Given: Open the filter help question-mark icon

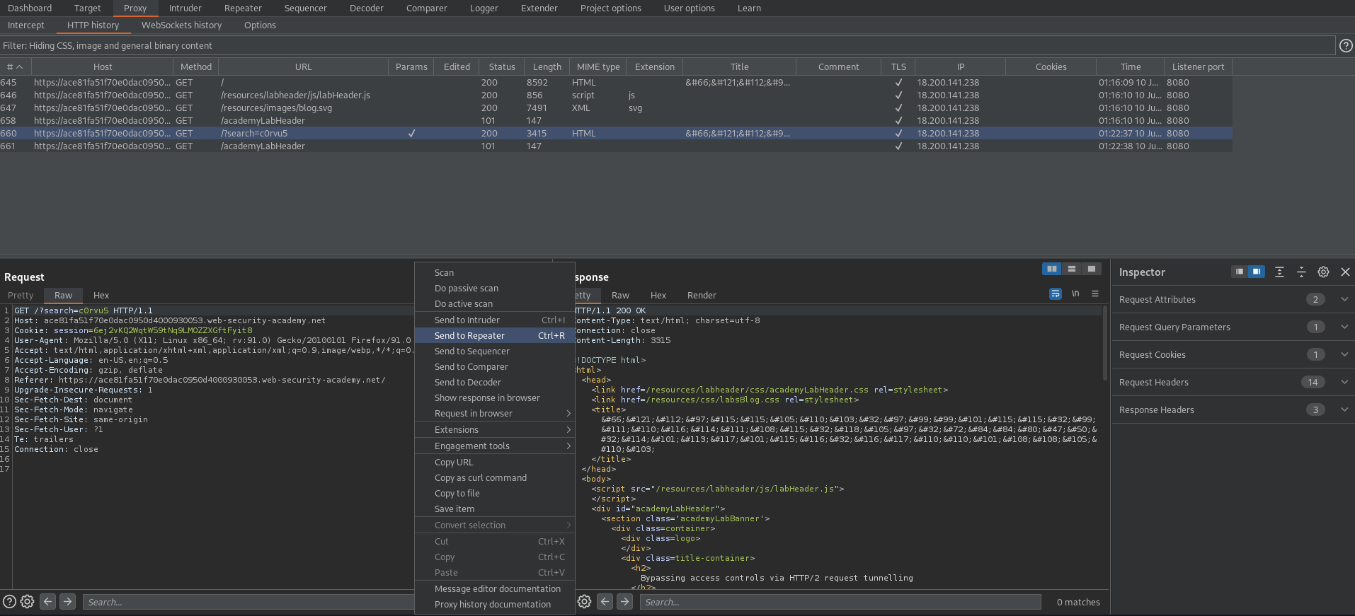Looking at the screenshot, I should pos(1346,45).
